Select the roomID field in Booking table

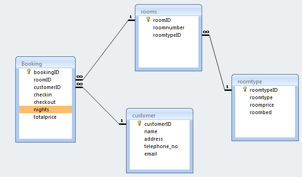(x=45, y=80)
